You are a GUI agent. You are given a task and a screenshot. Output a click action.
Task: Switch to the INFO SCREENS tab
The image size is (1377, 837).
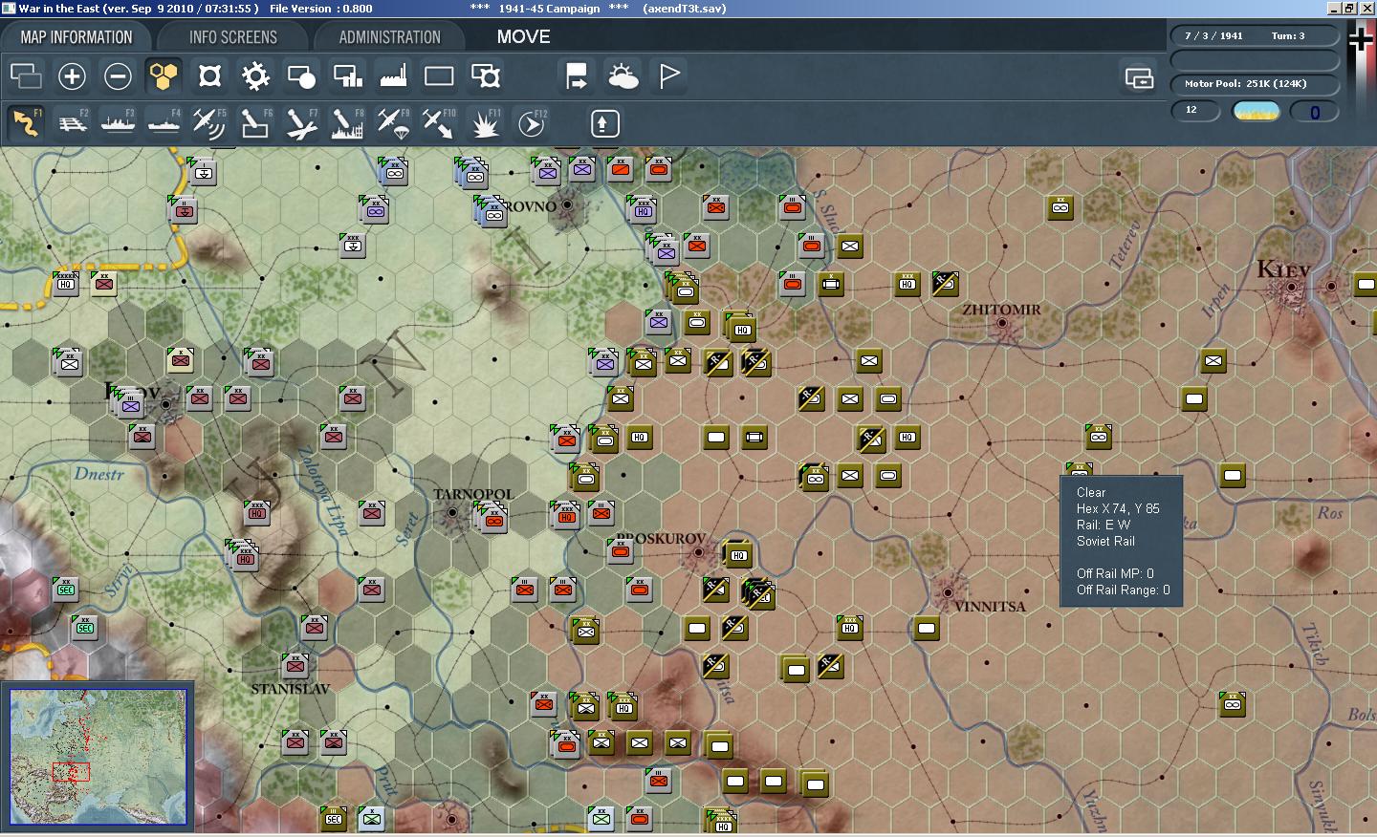point(232,37)
